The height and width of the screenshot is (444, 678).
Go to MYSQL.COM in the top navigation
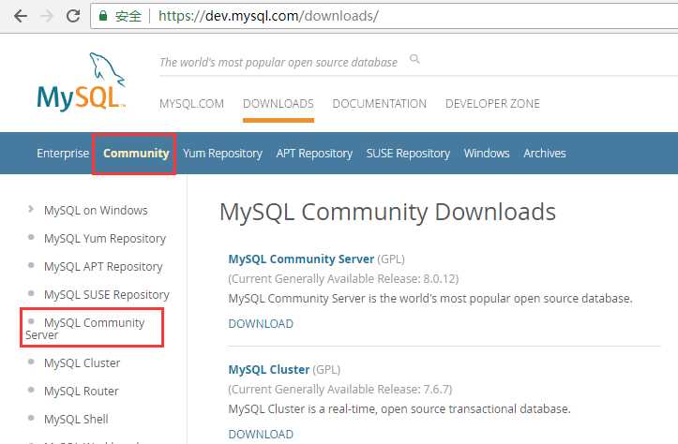191,104
